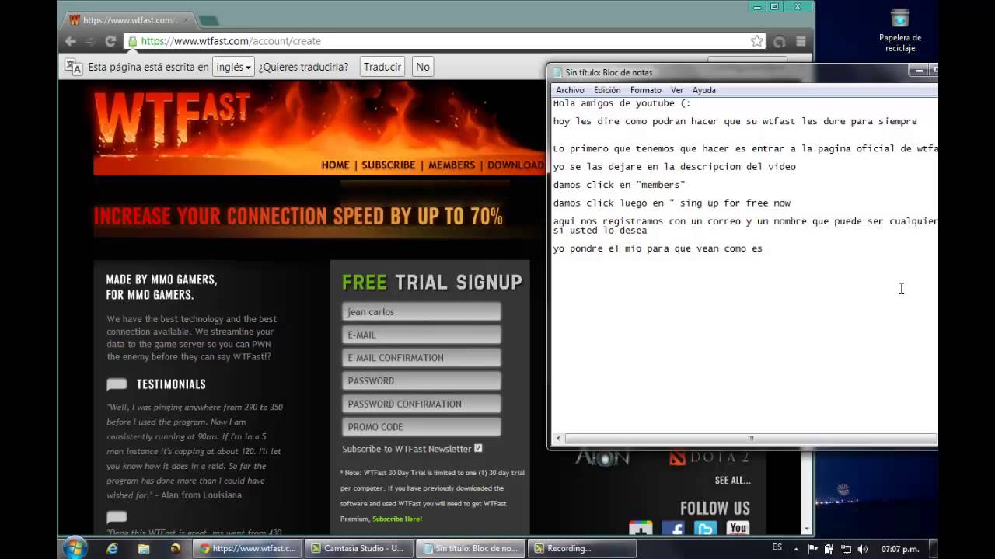Screen dimensions: 995x559
Task: Go to the SUBSCRIBE nav link
Action: click(x=388, y=165)
